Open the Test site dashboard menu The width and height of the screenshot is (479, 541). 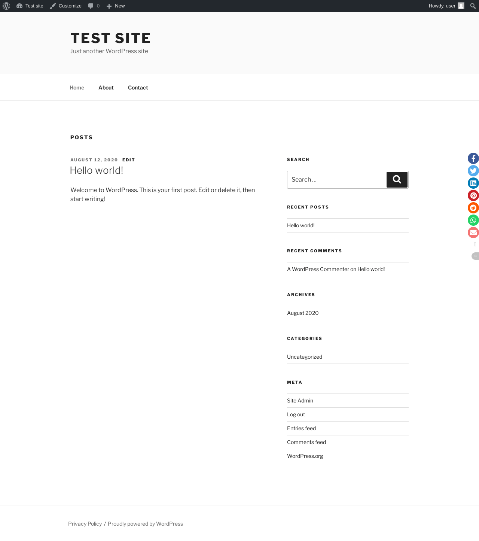click(30, 6)
